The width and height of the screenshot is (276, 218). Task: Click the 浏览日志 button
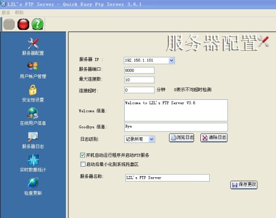point(182,137)
